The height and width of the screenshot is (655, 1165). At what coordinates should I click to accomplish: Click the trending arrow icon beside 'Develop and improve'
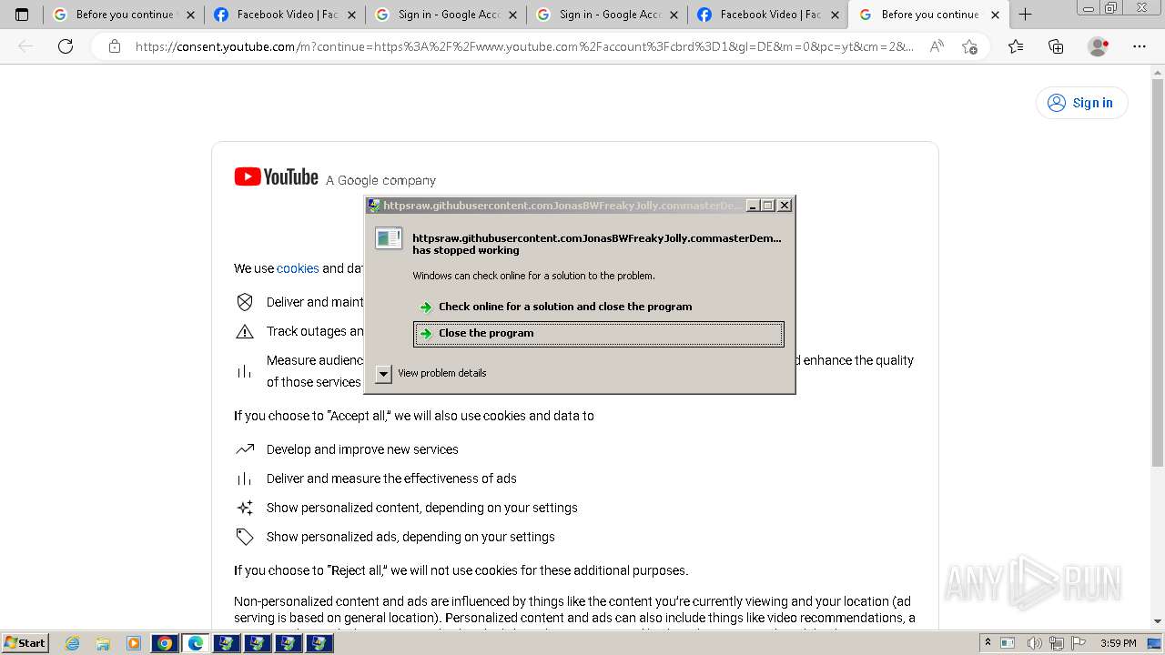pyautogui.click(x=245, y=449)
